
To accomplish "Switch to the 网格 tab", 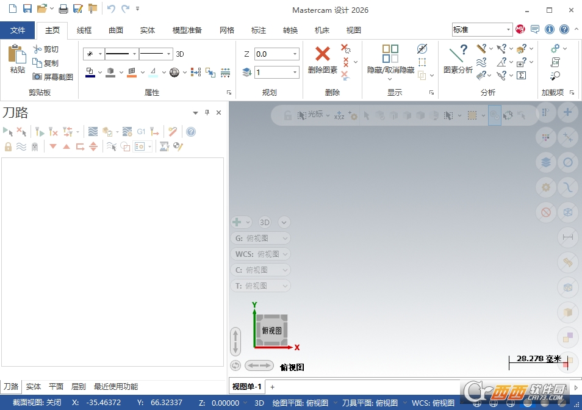I will click(x=227, y=30).
